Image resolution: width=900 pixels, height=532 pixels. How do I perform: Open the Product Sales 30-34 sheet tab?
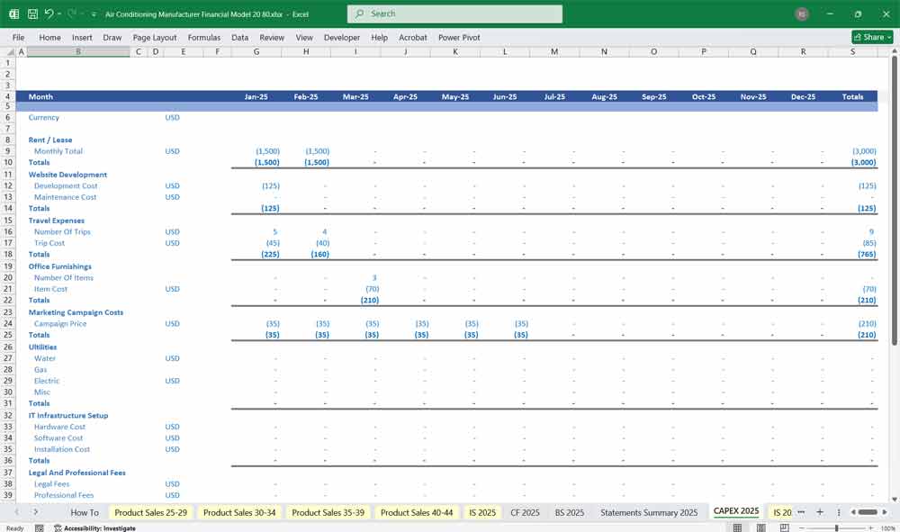tap(238, 511)
